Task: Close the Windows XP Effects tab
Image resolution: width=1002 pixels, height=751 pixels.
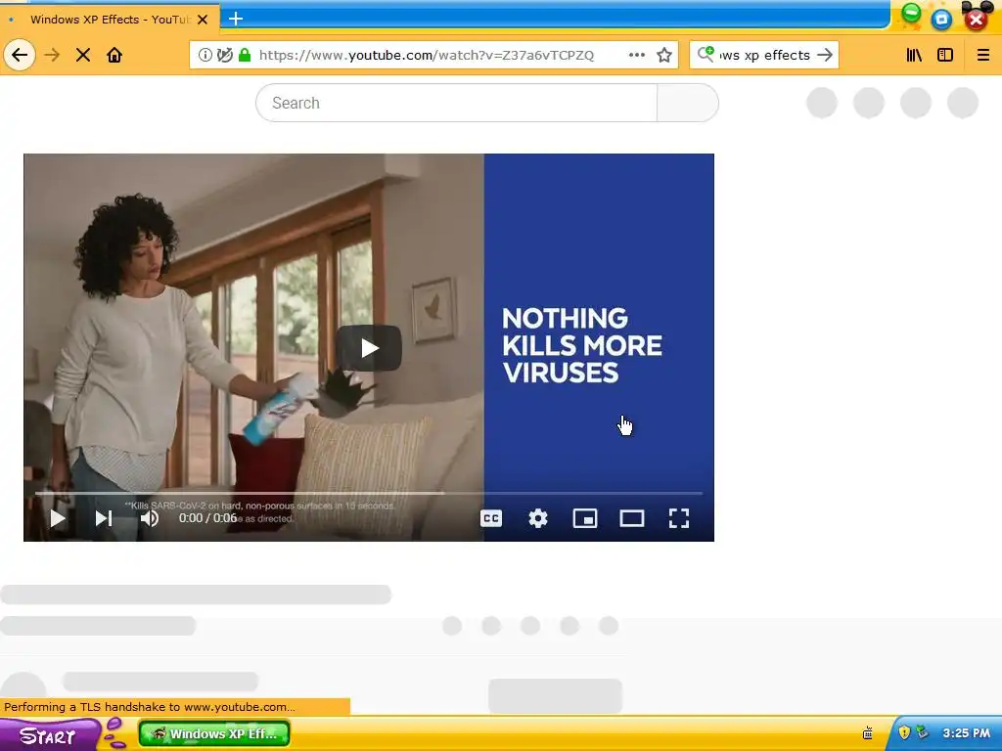Action: [x=203, y=20]
